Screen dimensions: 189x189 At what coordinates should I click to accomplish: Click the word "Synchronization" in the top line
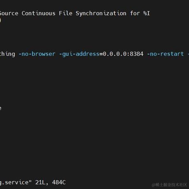(101, 14)
